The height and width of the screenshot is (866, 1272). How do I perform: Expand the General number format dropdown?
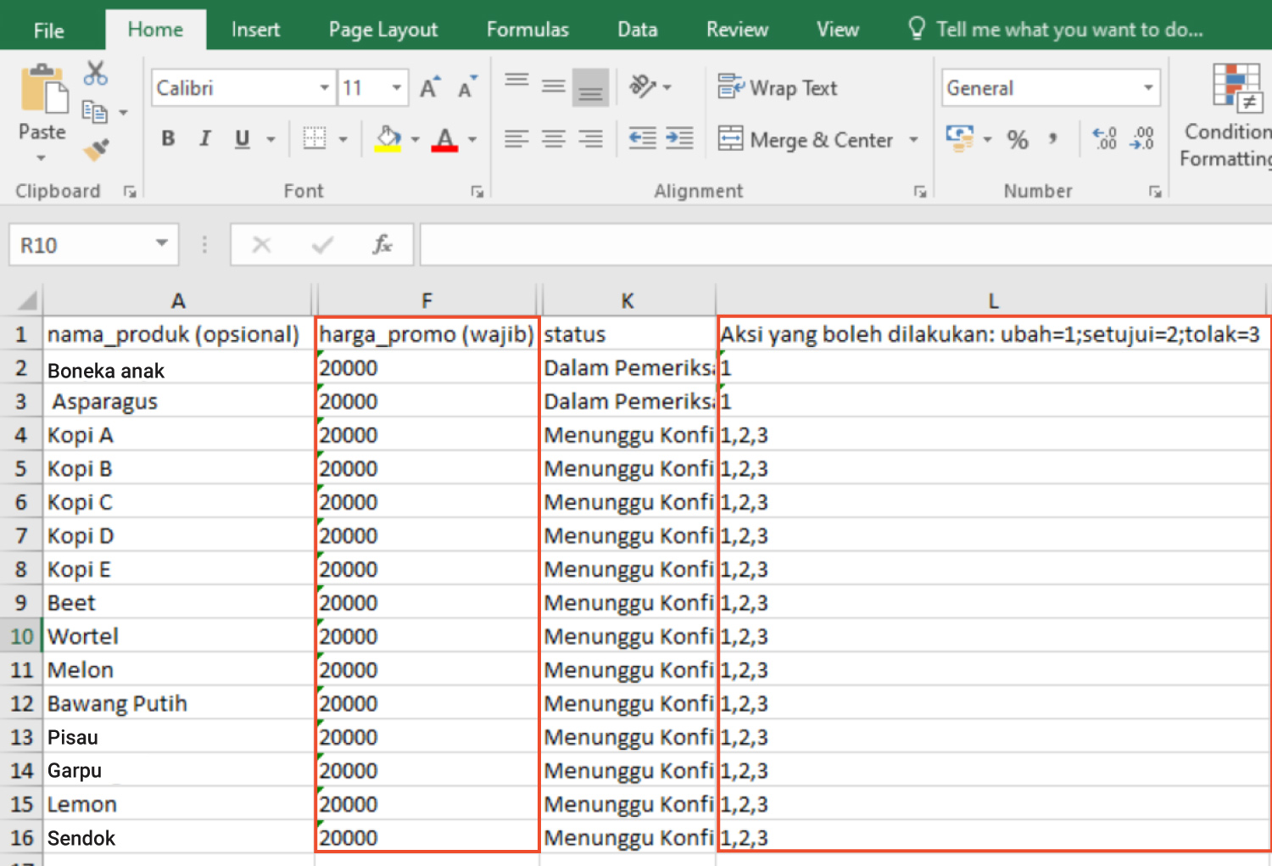tap(1148, 87)
